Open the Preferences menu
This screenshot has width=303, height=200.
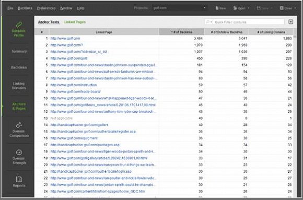click(x=46, y=8)
